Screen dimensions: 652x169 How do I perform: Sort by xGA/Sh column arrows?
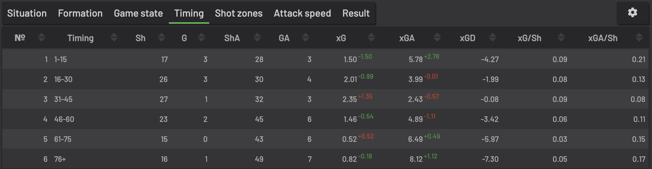pos(639,37)
